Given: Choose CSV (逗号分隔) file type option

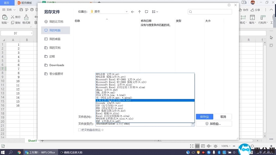Looking at the screenshot, I should coord(110,106).
